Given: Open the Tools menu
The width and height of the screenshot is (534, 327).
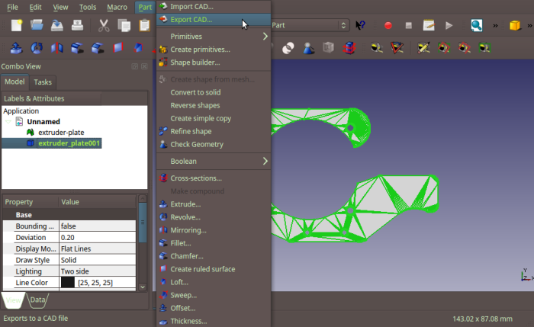Looking at the screenshot, I should [x=88, y=7].
